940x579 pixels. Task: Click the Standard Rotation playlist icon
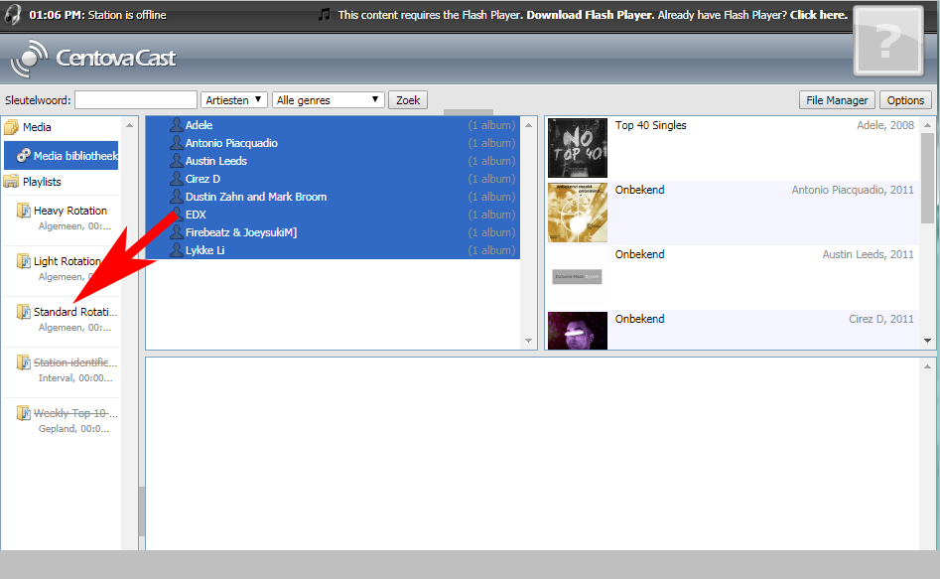[24, 312]
